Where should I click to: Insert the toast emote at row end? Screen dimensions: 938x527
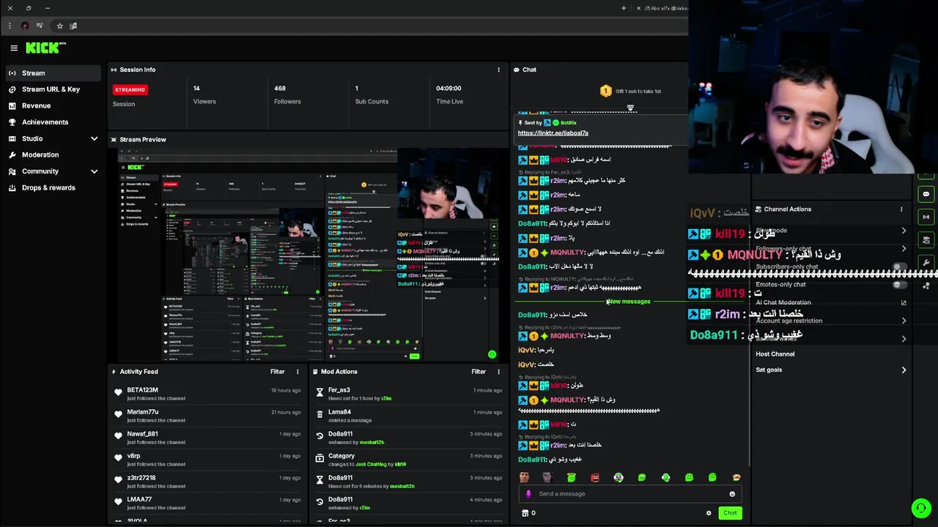pos(736,477)
